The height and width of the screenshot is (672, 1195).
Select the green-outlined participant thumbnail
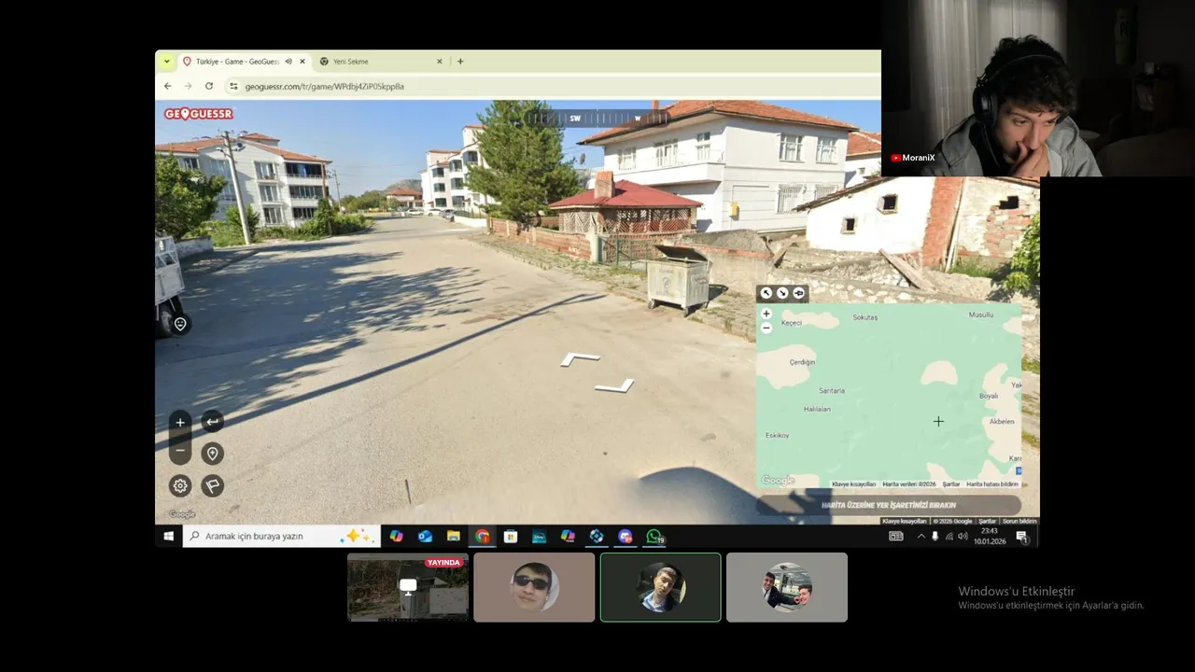pos(660,587)
